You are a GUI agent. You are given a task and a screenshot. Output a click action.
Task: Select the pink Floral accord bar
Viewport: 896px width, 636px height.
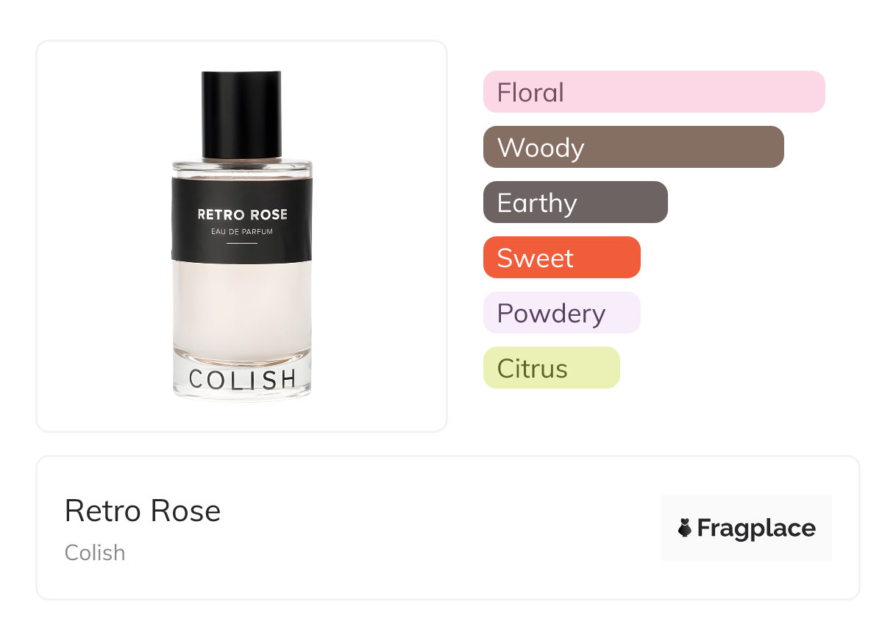click(653, 92)
